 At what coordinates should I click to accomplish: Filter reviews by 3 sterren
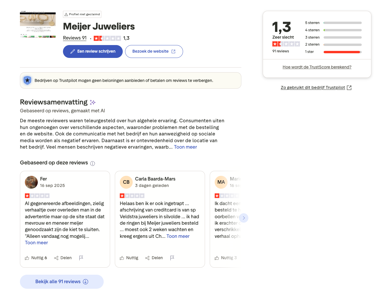click(333, 37)
